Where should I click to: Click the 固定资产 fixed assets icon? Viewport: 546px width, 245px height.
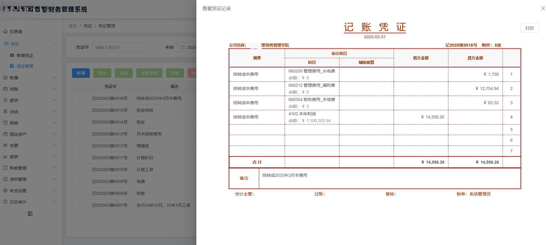(x=5, y=134)
